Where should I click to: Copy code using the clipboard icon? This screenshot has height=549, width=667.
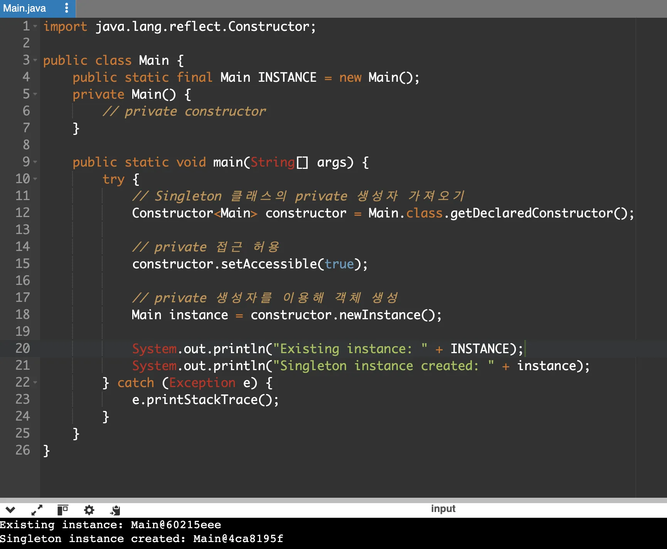click(115, 510)
